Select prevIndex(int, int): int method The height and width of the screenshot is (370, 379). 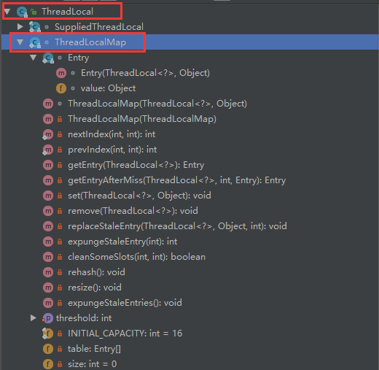(112, 150)
